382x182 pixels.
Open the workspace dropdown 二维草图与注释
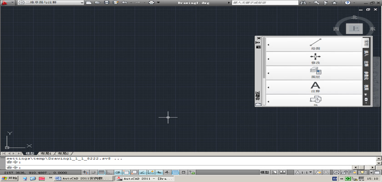coord(51,3)
